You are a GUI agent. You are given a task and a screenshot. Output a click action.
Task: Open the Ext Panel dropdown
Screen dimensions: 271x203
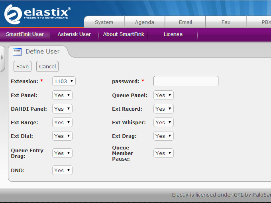[x=62, y=95]
